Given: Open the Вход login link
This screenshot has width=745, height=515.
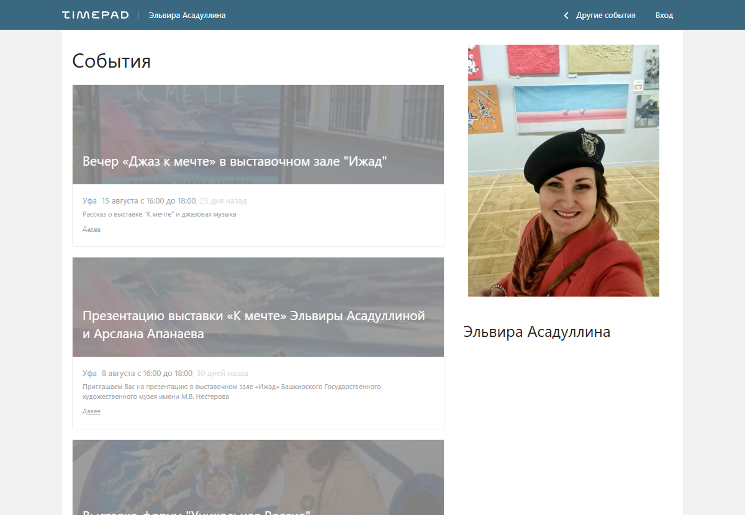Looking at the screenshot, I should [x=664, y=16].
